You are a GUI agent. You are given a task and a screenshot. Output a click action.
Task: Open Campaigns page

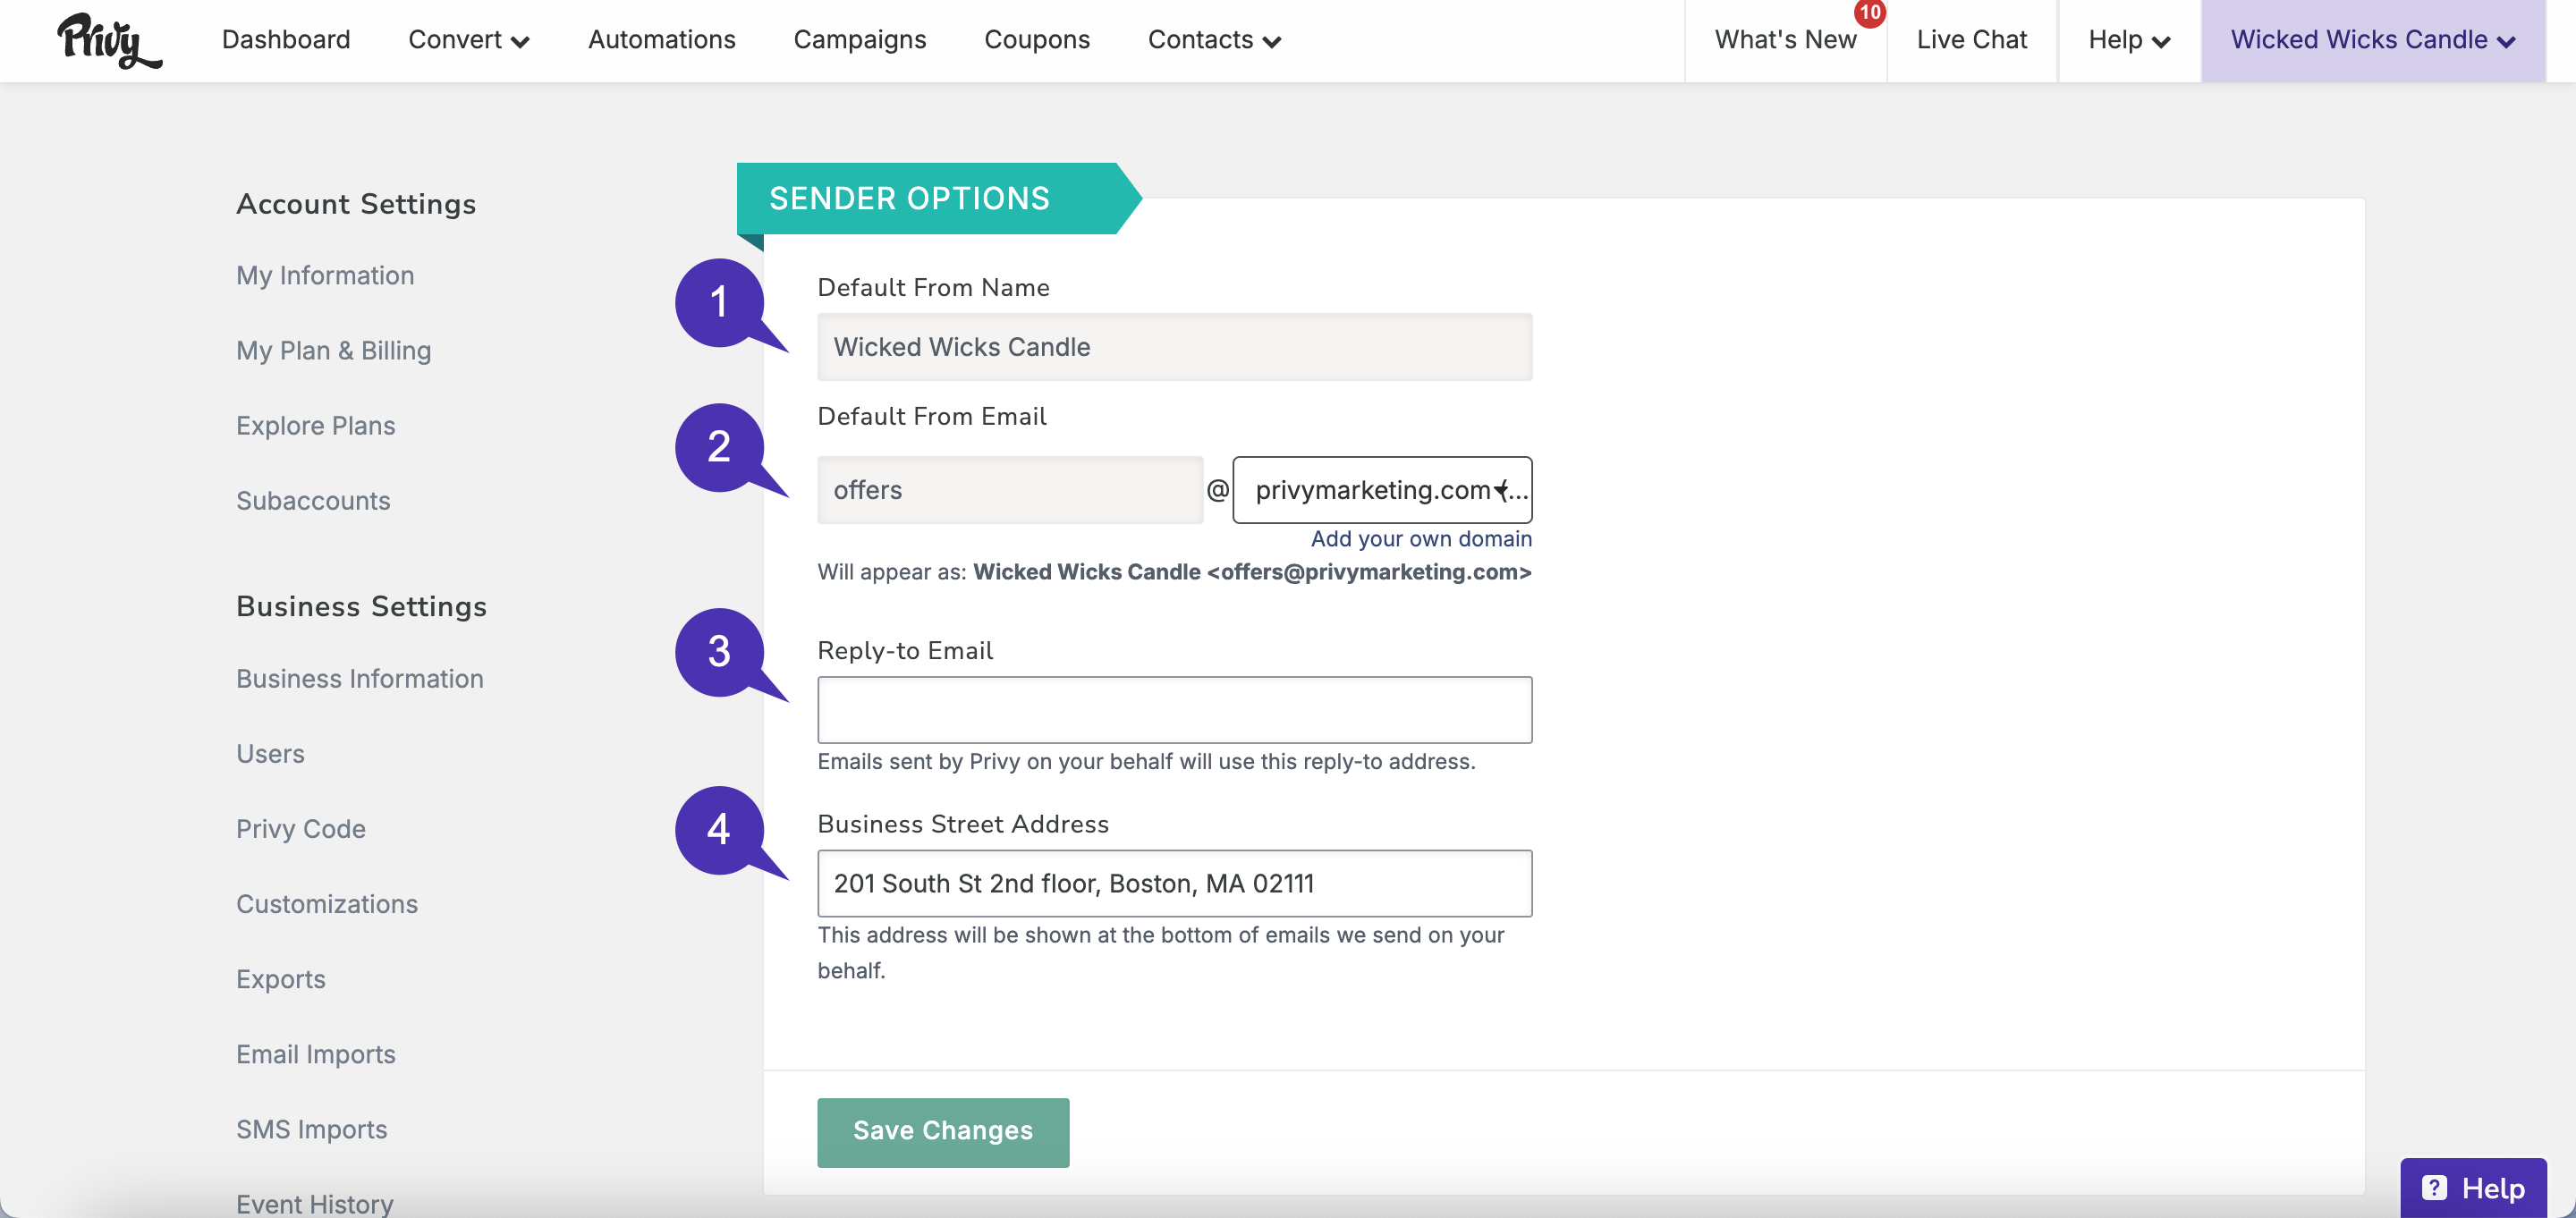(859, 40)
